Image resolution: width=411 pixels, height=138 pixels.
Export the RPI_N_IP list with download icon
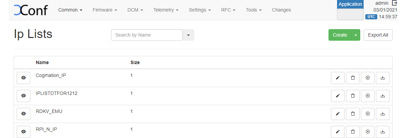[383, 132]
